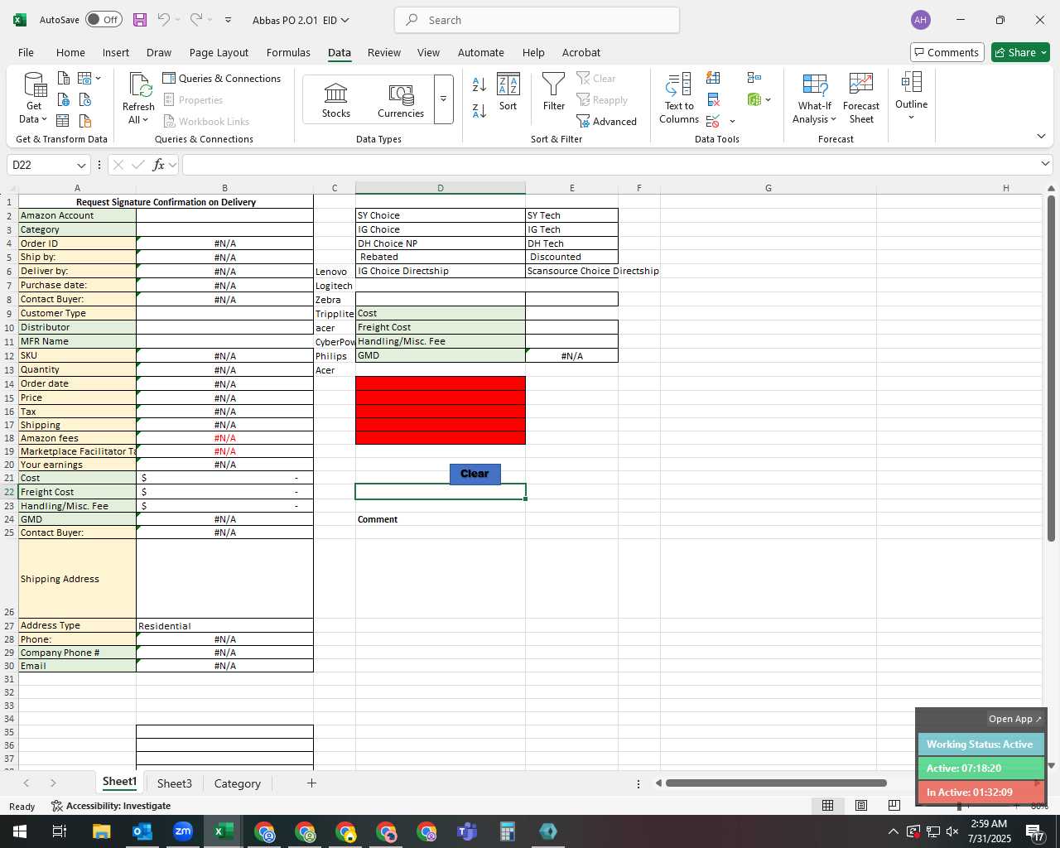The width and height of the screenshot is (1060, 848).
Task: Expand the formula bar
Action: [x=1045, y=164]
